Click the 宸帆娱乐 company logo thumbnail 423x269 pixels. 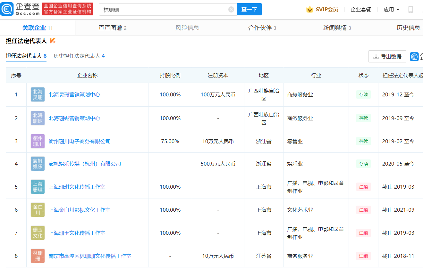[x=38, y=164]
